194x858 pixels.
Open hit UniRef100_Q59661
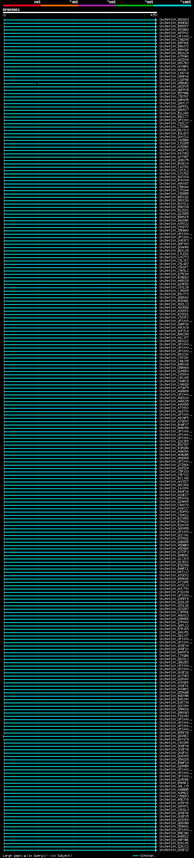174,826
